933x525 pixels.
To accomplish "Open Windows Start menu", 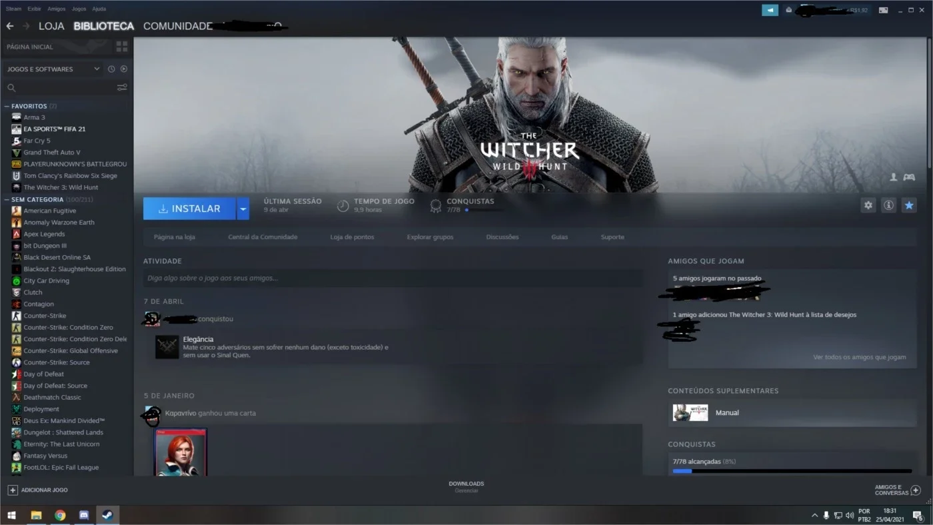I will (11, 515).
